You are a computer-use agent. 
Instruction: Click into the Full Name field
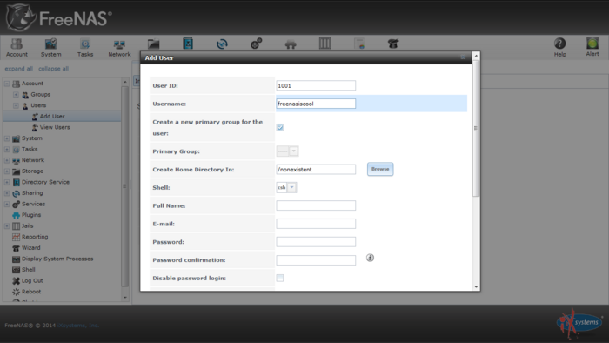(x=316, y=205)
